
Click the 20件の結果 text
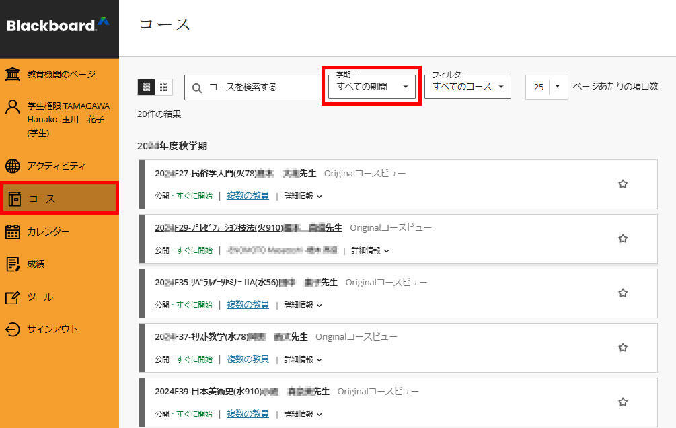159,114
